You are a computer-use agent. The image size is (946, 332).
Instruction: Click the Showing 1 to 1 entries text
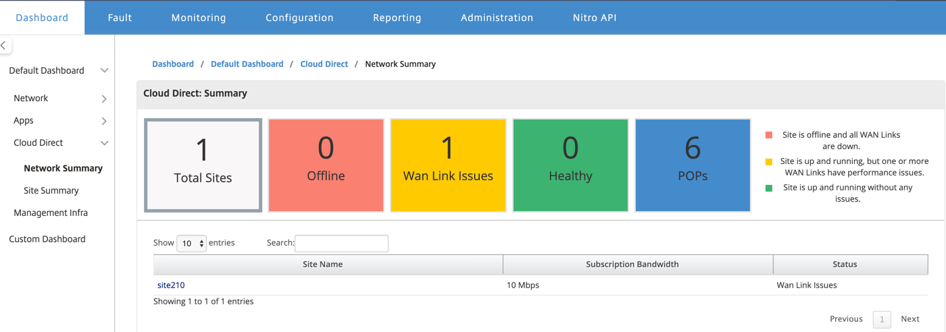point(203,302)
